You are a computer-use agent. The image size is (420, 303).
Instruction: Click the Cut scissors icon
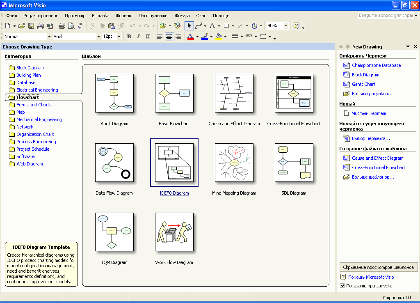click(92, 26)
